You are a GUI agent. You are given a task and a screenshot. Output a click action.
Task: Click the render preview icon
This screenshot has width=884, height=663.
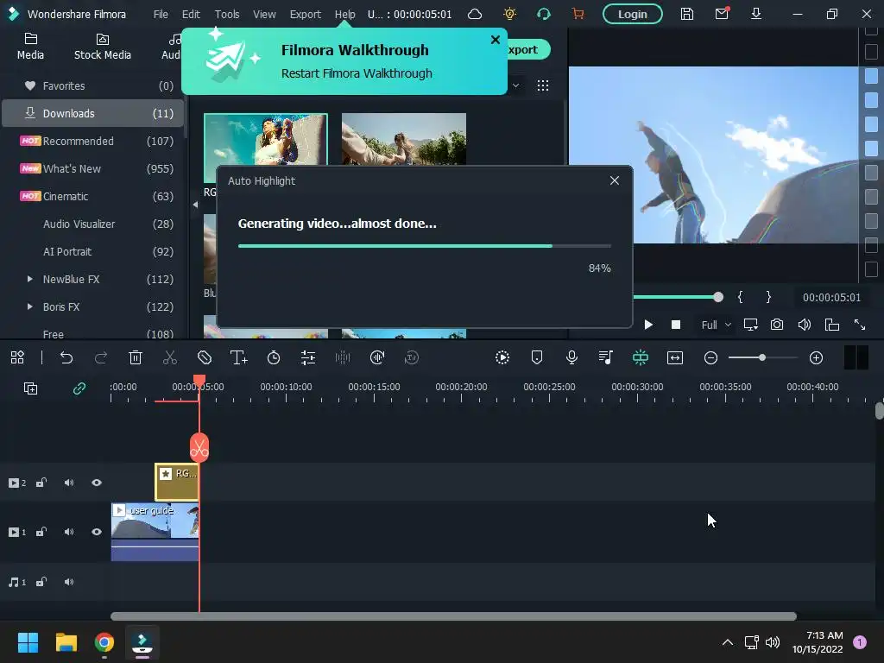click(x=502, y=357)
